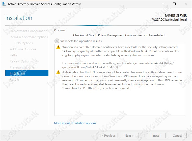Open the Paths step in sidebar
The image size is (192, 141).
pos(14,55)
